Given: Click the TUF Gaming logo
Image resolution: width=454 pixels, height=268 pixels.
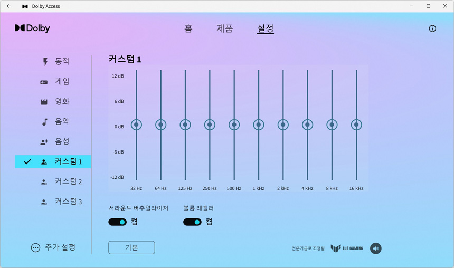Looking at the screenshot, I should [x=347, y=248].
